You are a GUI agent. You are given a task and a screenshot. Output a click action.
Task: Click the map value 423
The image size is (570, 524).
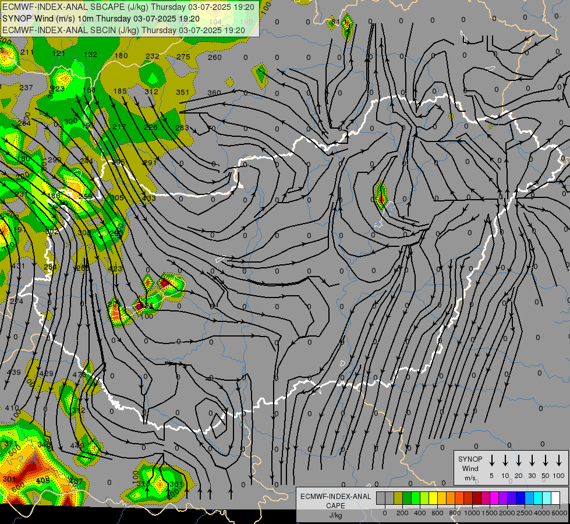[x=116, y=269]
